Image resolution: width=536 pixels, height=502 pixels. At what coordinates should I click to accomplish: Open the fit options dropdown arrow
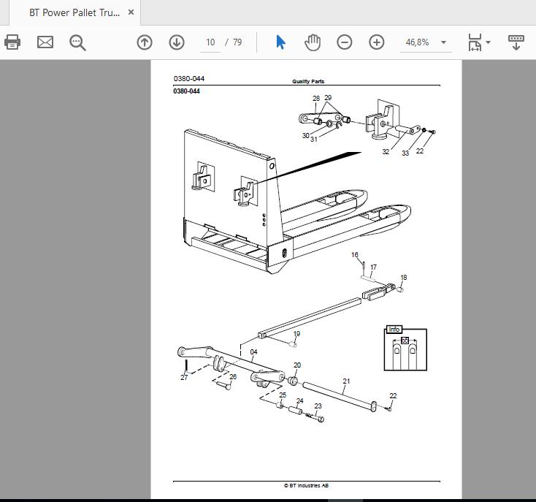pos(488,42)
